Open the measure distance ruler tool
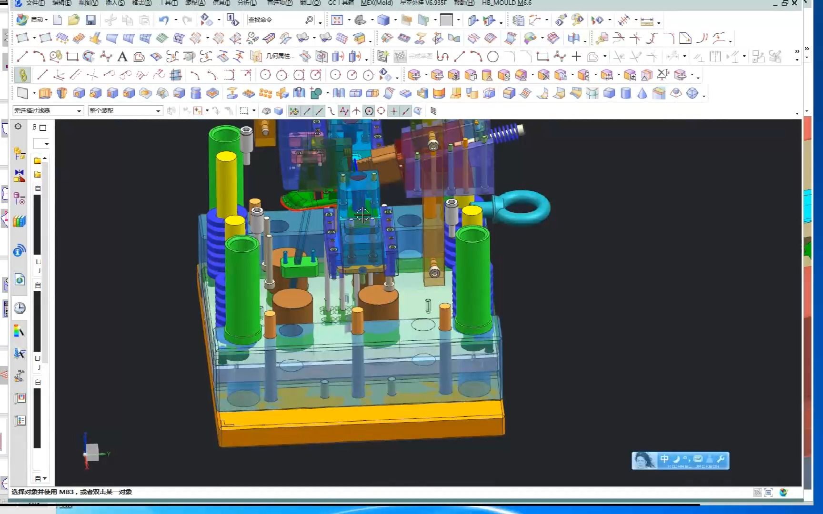 [647, 20]
